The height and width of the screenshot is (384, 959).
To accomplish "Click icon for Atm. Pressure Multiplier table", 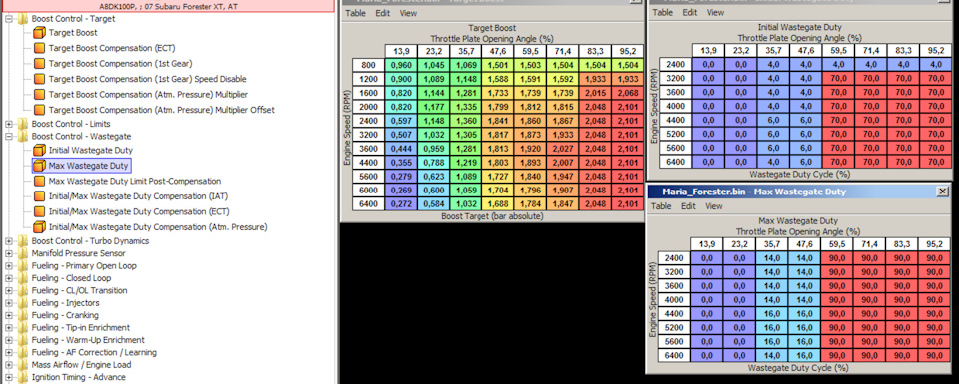I will pos(39,94).
